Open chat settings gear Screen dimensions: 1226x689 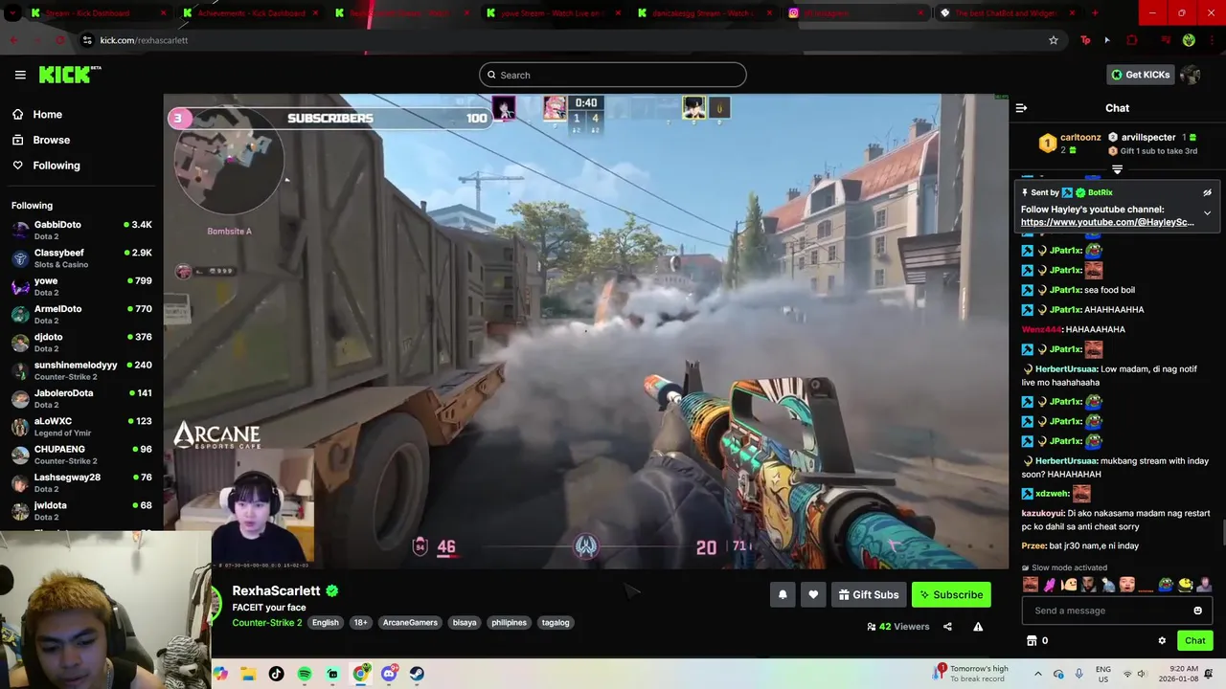coord(1162,640)
